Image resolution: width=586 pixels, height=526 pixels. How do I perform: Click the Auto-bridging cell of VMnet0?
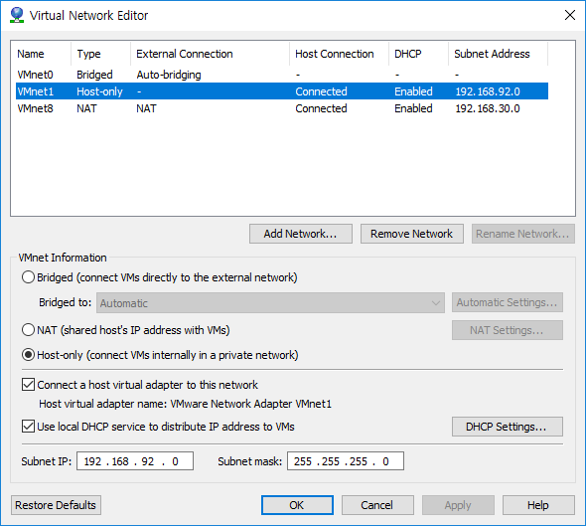point(169,75)
